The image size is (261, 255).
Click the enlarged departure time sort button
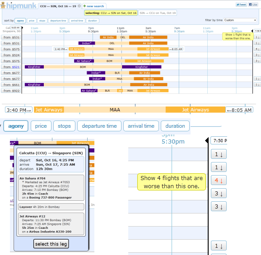click(99, 126)
